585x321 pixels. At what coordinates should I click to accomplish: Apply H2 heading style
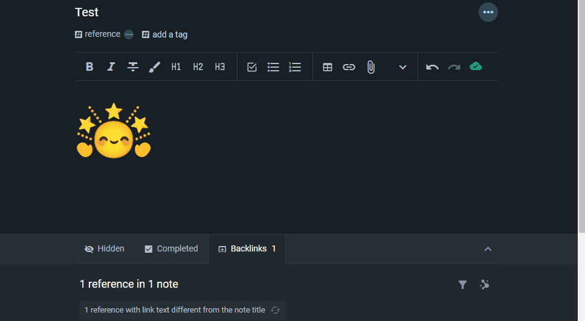click(x=198, y=67)
